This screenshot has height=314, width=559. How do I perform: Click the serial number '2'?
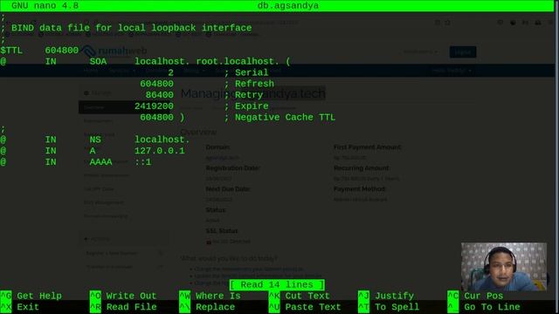(171, 72)
